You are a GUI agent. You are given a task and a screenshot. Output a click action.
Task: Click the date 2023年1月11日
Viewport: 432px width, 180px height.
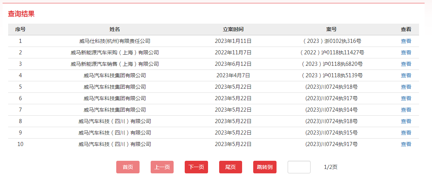(x=233, y=41)
